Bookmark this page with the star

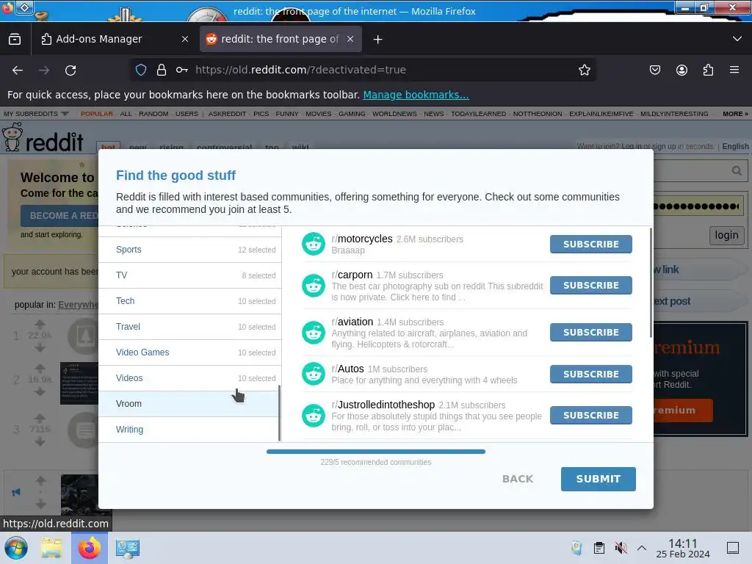584,70
